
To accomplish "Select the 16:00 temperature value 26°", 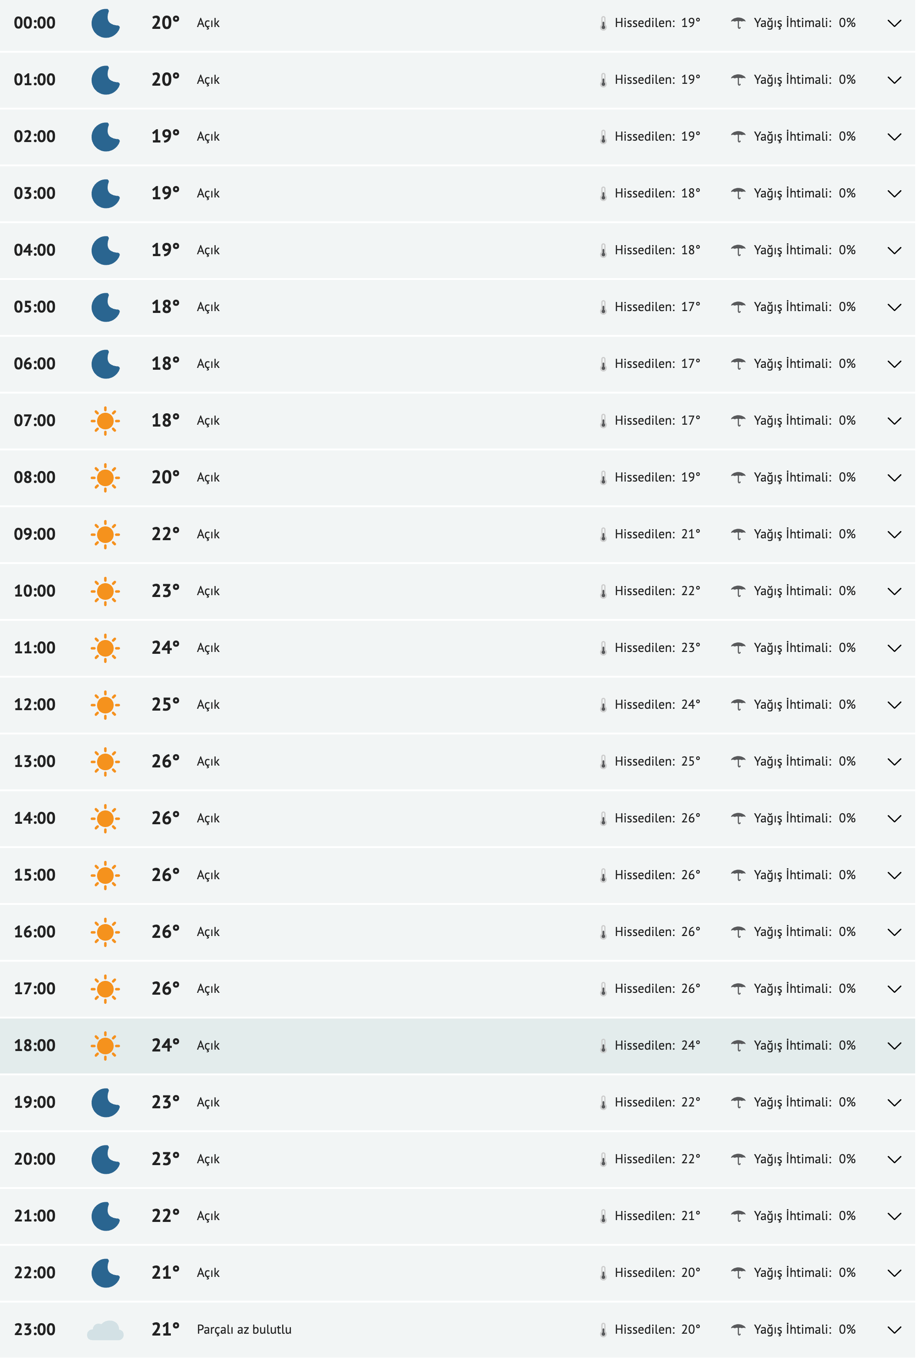I will coord(165,931).
